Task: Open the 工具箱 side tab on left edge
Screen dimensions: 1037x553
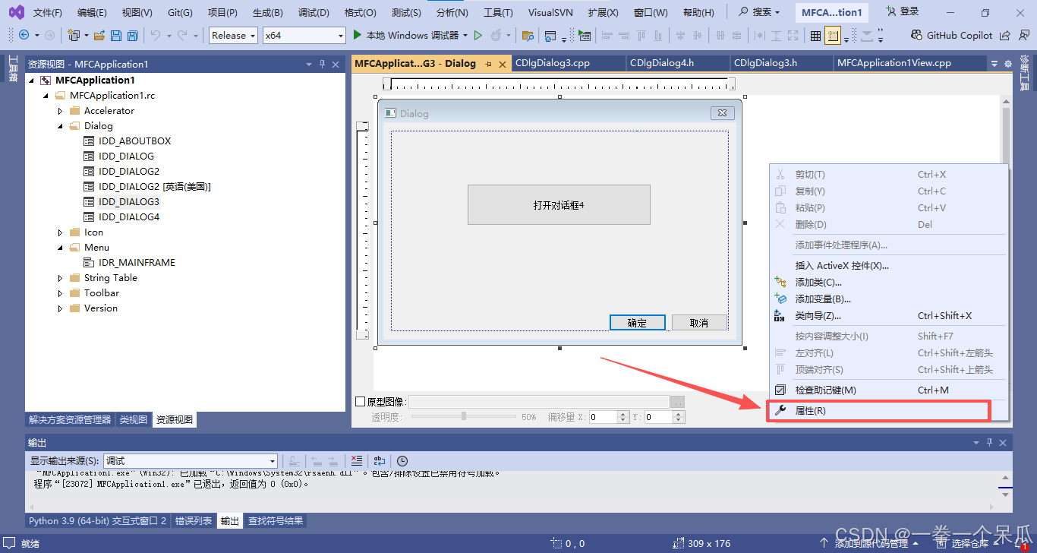Action: [x=13, y=68]
